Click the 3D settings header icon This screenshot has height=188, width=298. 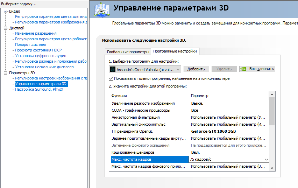pos(102,9)
